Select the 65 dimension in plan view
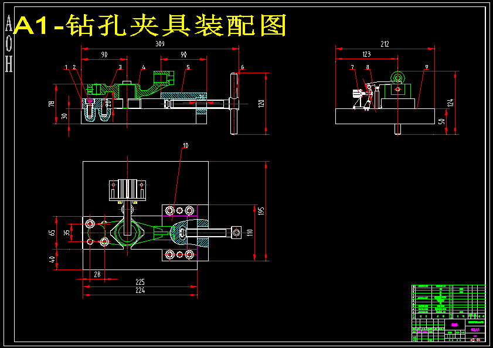 coord(52,233)
